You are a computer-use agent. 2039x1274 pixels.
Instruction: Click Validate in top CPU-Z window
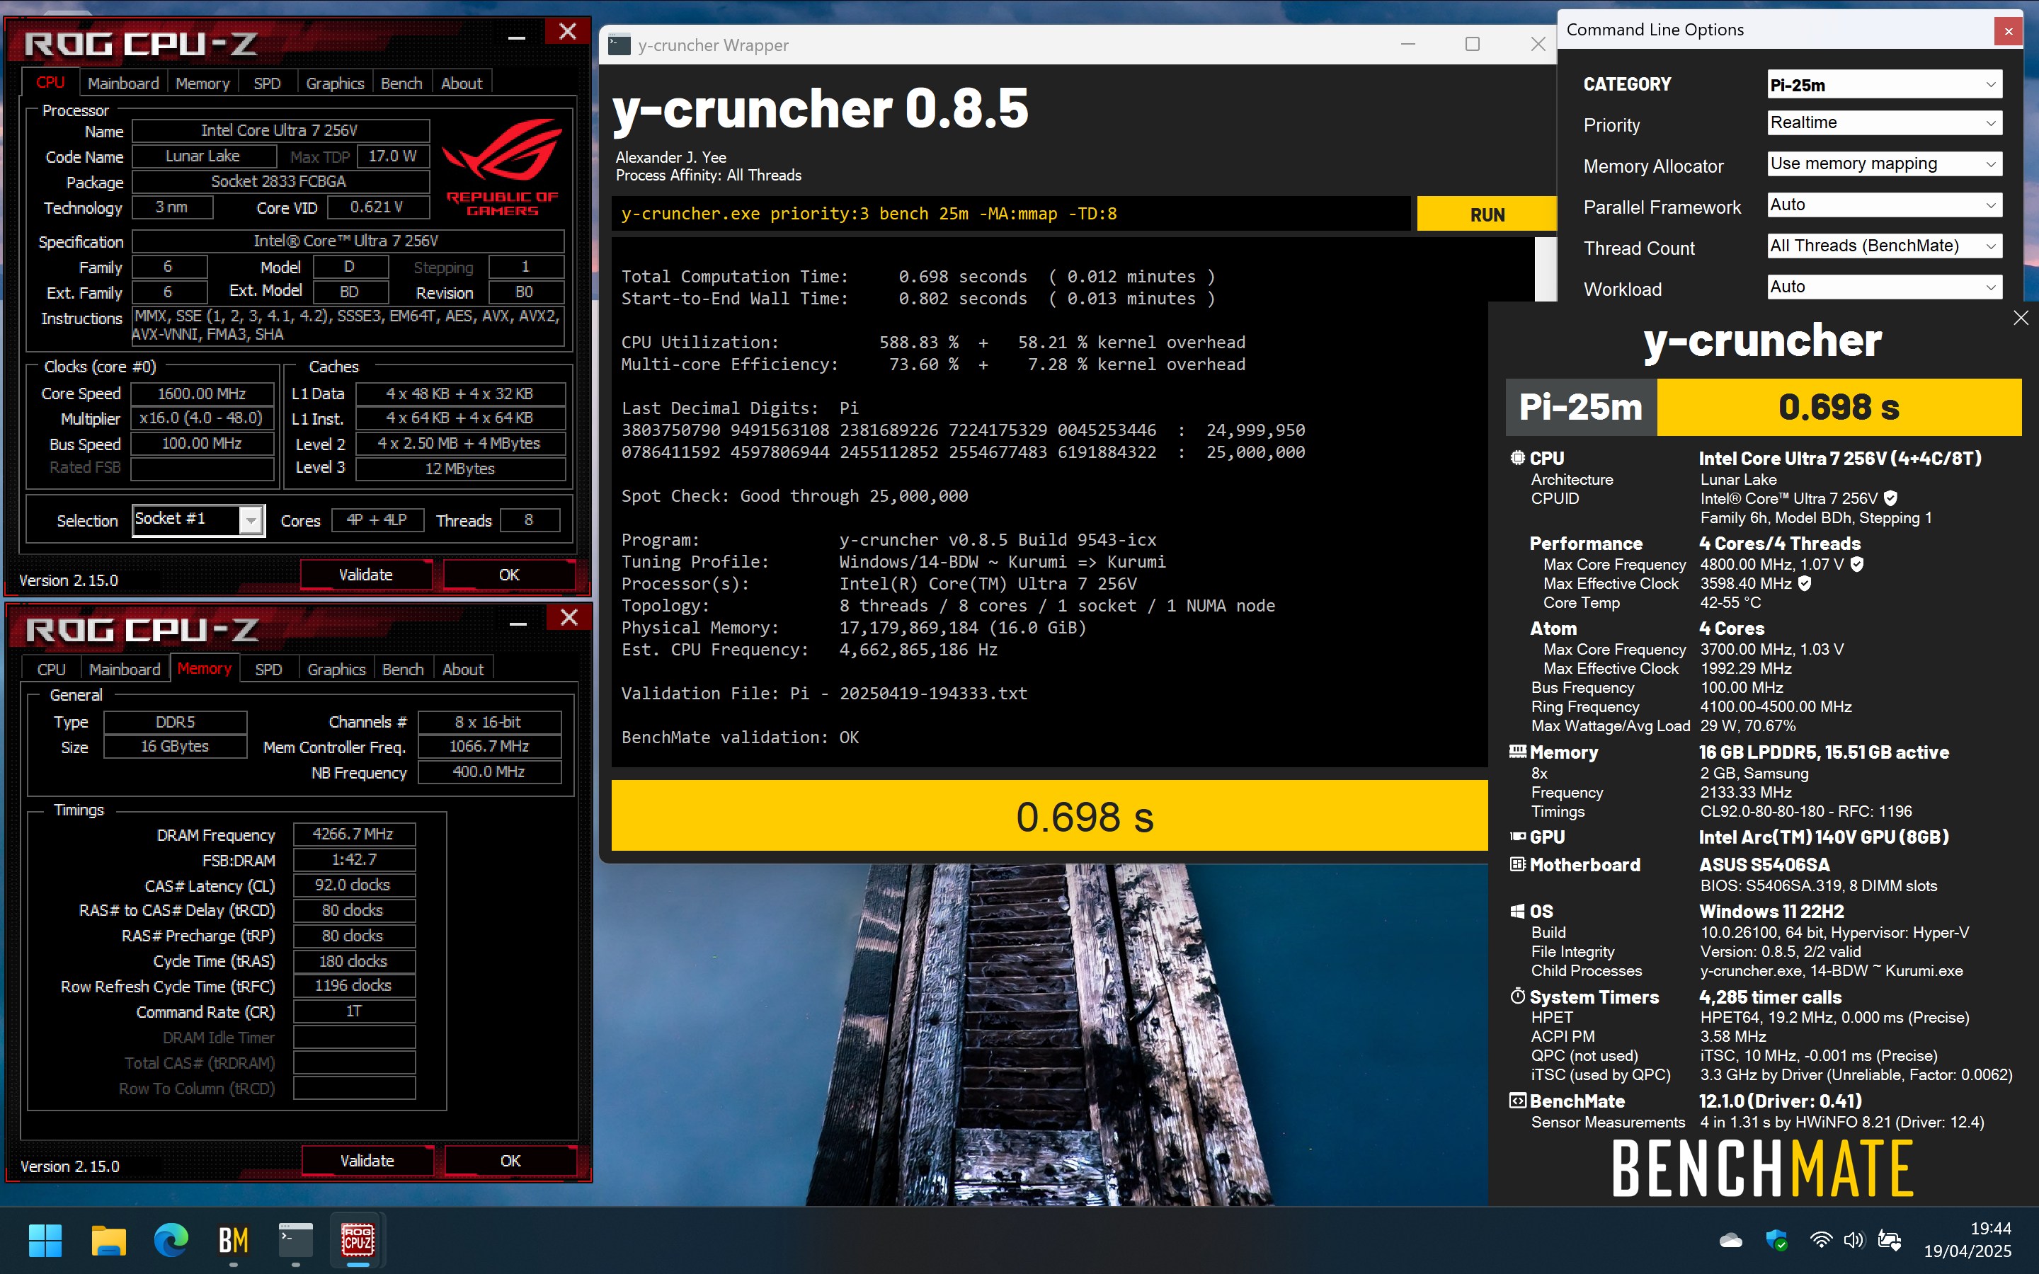point(365,575)
